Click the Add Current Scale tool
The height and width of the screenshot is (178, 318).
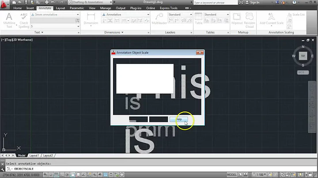(272, 19)
